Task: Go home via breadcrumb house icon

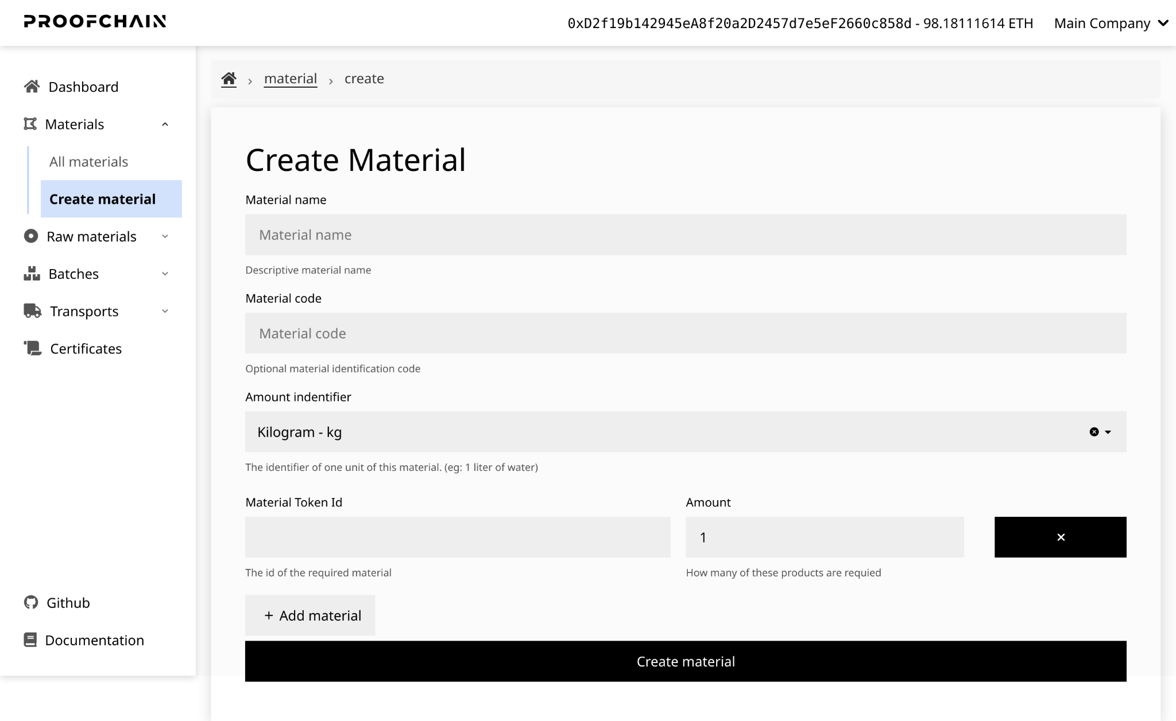Action: tap(229, 79)
